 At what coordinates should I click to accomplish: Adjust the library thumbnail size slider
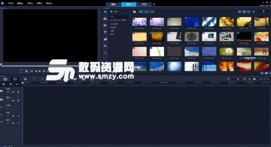pyautogui.click(x=264, y=11)
